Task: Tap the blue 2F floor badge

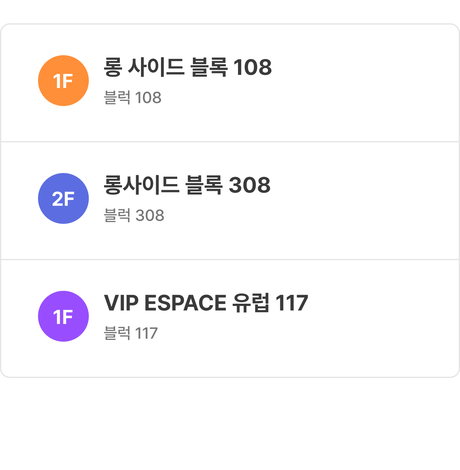Action: point(63,198)
